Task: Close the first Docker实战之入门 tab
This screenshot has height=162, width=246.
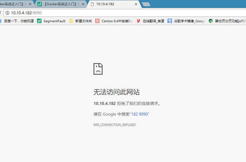Action: 30,4
